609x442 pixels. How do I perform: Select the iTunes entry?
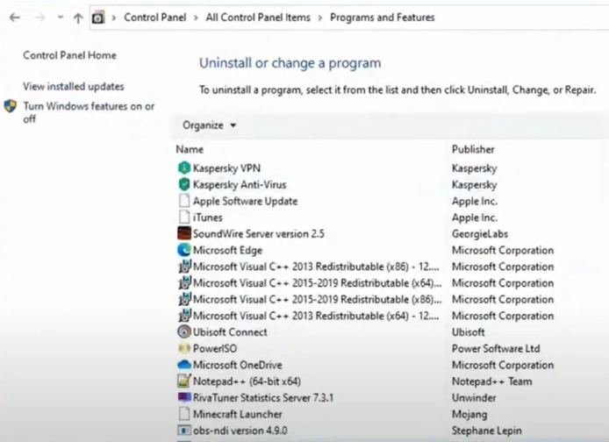click(x=207, y=217)
